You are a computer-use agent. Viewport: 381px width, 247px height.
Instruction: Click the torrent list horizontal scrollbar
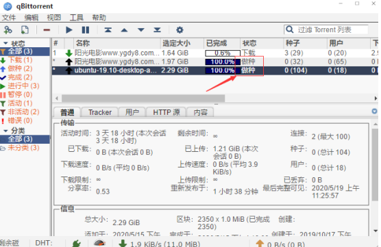pyautogui.click(x=143, y=99)
